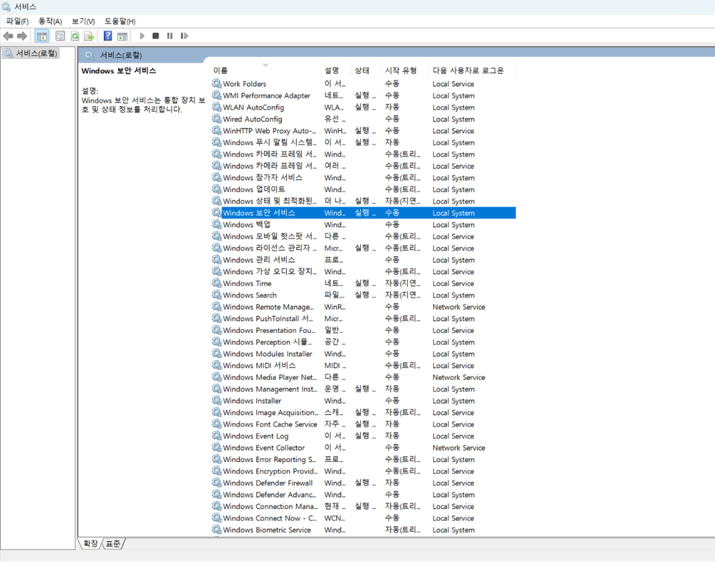Select Windows Presentation Foundation service

[363, 330]
